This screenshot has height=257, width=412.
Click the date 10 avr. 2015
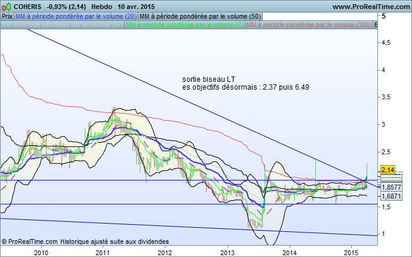tap(136, 7)
